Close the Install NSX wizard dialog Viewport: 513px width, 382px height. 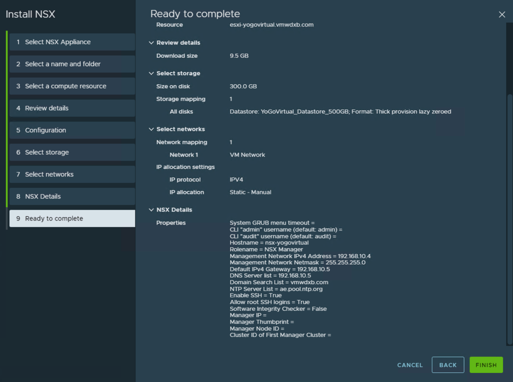coord(501,15)
